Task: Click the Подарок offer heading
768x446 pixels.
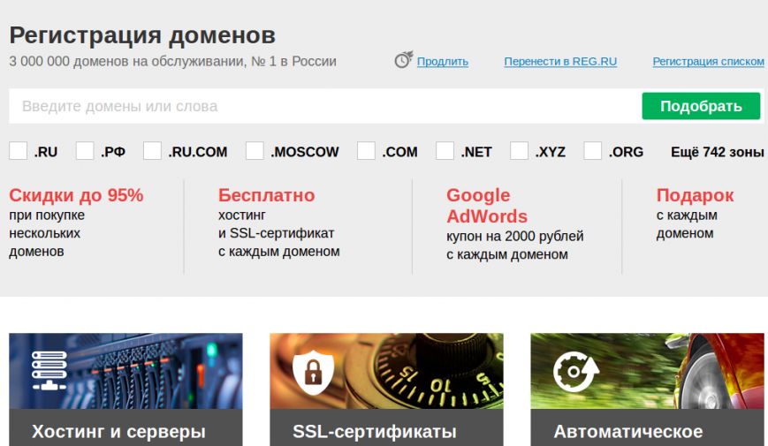Action: click(x=695, y=195)
